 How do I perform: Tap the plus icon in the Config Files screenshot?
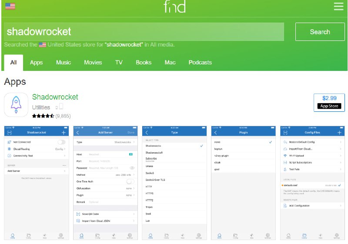[x=339, y=132]
